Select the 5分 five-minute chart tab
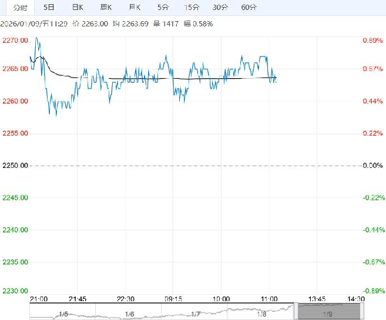 (162, 8)
